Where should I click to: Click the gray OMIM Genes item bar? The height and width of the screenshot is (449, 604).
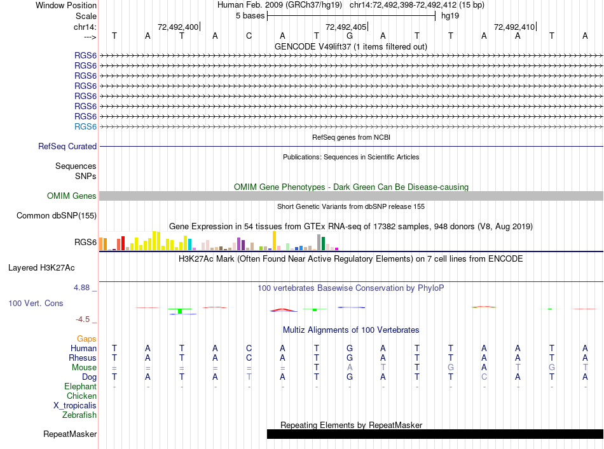tap(351, 196)
